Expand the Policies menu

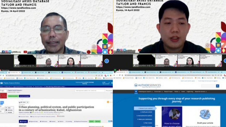pos(177,91)
